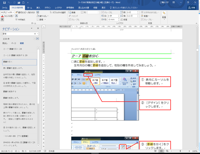Viewport: 200px width, 154px height.
Task: Click the table grid icon next to Format Painter
Action: (x=38, y=12)
